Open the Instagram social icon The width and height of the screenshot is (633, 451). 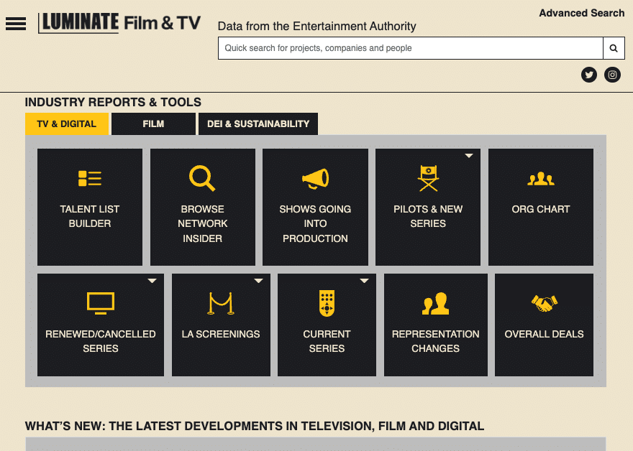(612, 75)
